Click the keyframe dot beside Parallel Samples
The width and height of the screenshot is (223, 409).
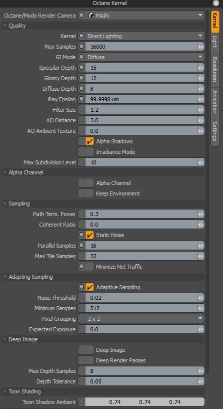coord(81,246)
